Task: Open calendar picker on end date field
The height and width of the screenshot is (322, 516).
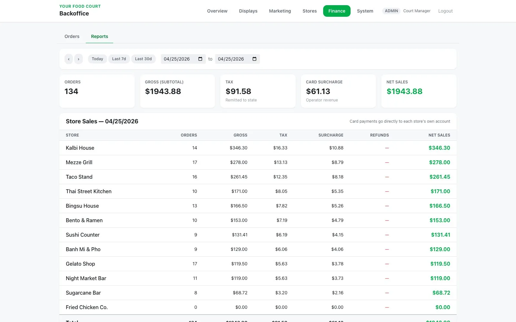Action: 254,59
